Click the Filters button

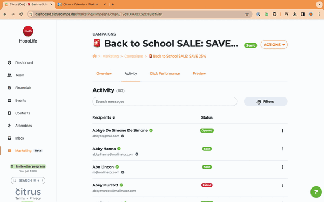coord(266,102)
